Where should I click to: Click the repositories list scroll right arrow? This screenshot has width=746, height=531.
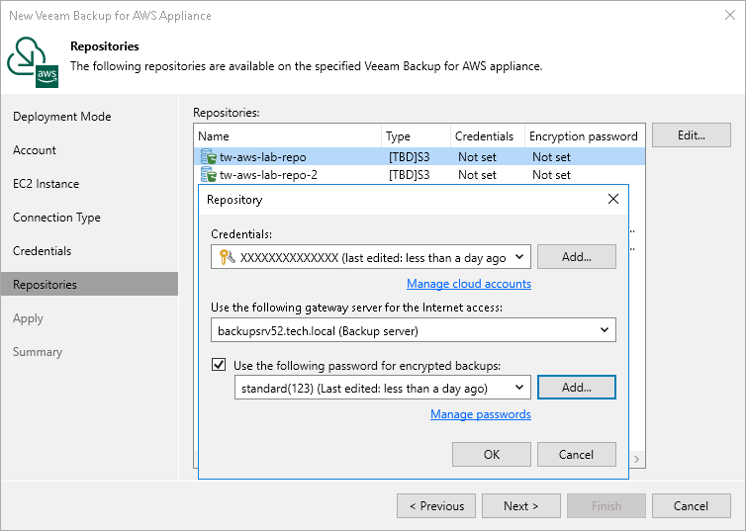tap(637, 460)
